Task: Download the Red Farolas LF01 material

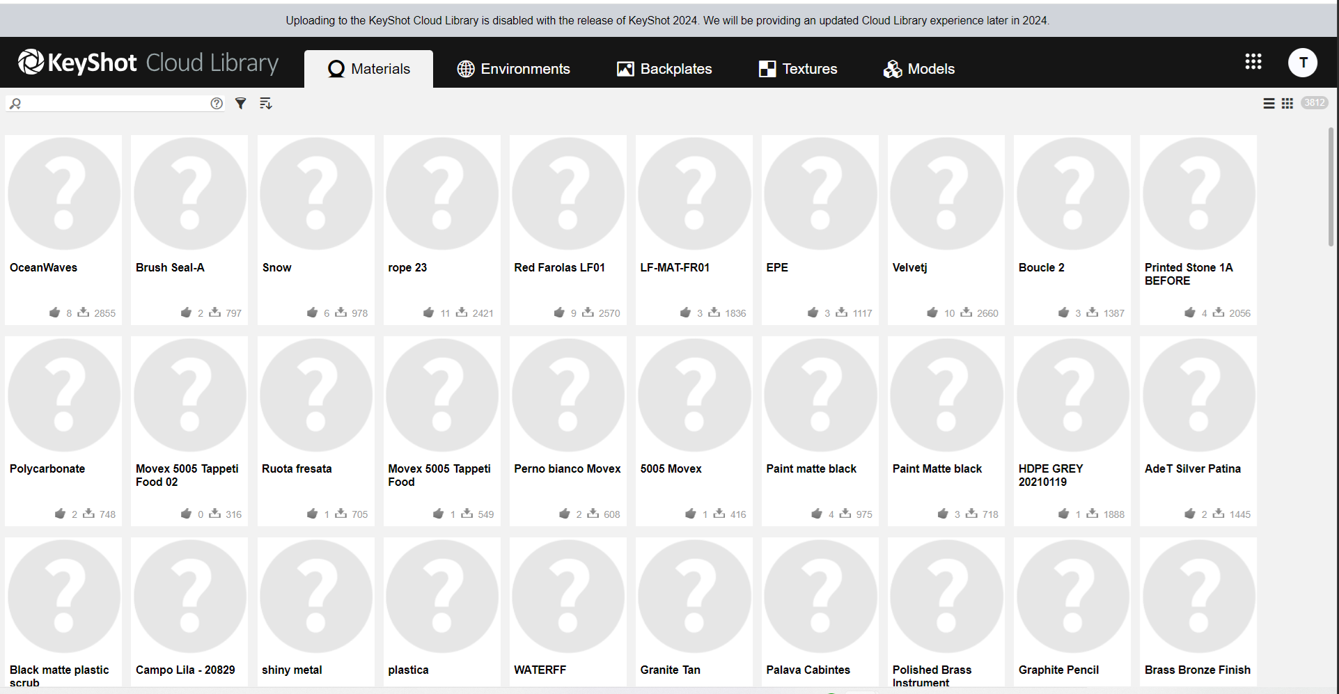Action: pos(588,313)
